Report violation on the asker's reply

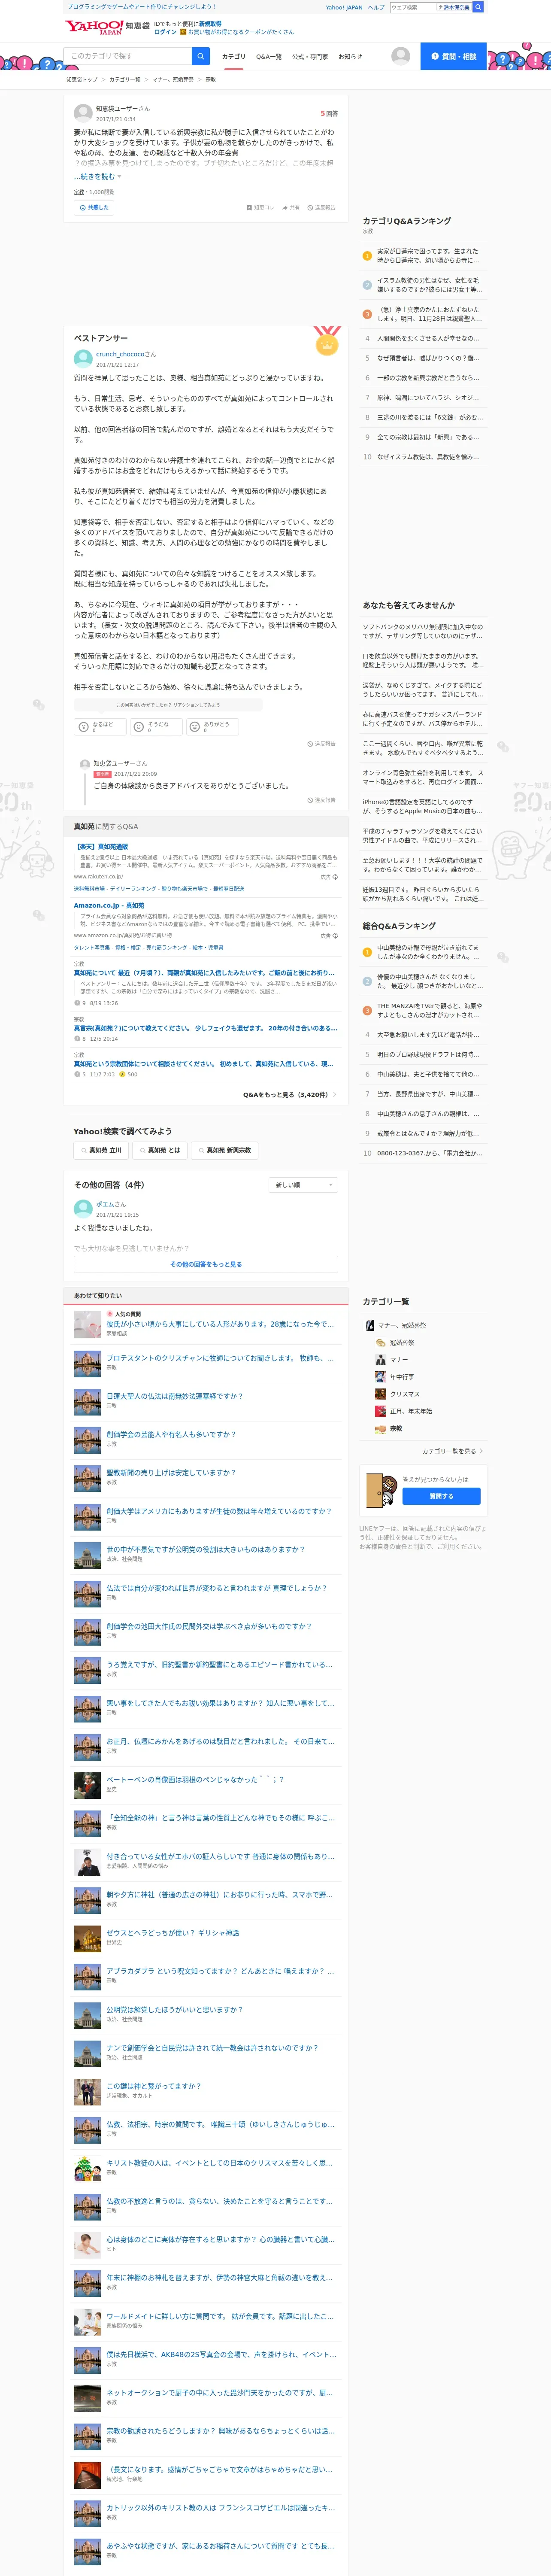click(x=322, y=800)
